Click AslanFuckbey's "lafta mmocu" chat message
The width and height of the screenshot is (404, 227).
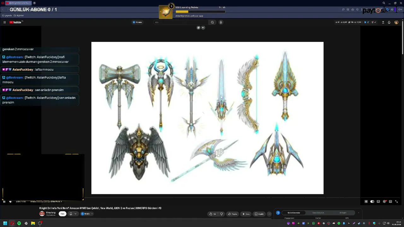tap(40, 69)
